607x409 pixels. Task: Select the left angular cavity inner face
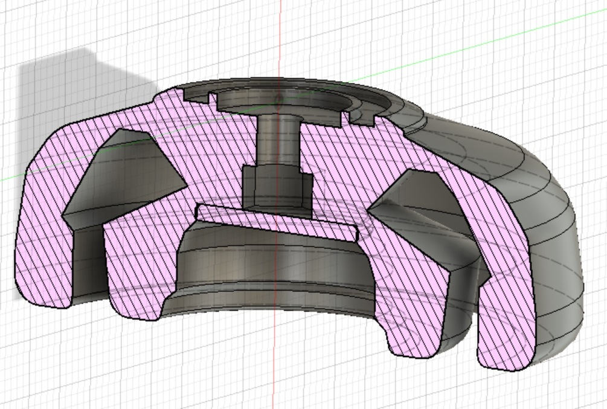click(x=124, y=178)
